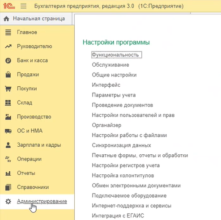Click the Администрирование gear icon

pyautogui.click(x=8, y=202)
